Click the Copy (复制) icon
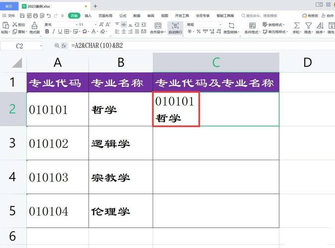This screenshot has height=248, width=335. pos(14,32)
